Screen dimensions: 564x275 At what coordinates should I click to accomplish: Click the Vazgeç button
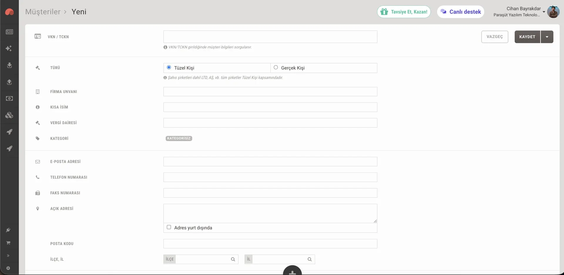coord(495,37)
